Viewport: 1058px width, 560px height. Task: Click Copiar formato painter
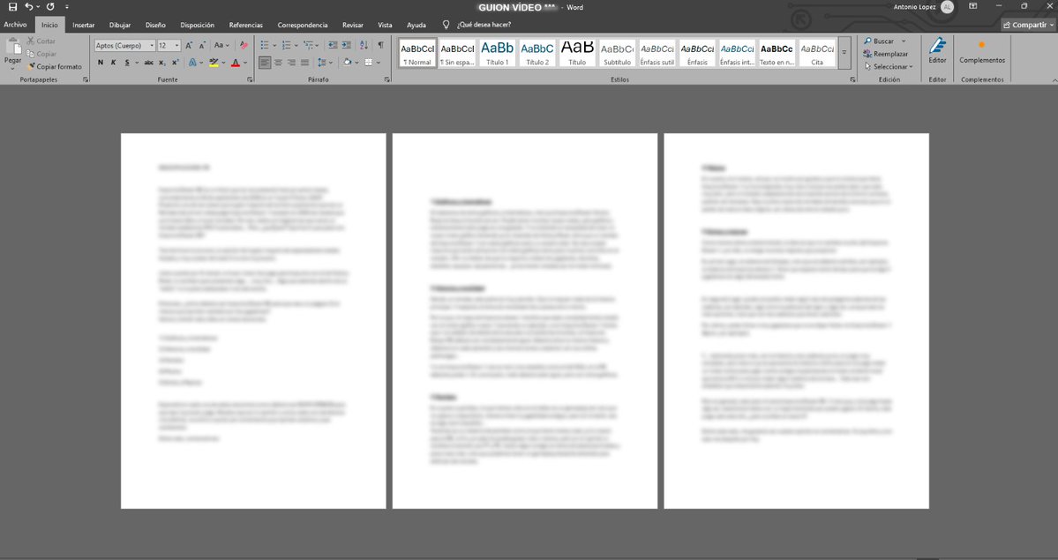point(54,67)
